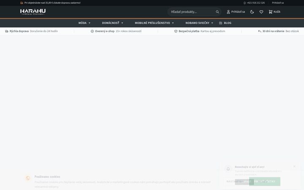
Task: Click the checkmark icon beside Overený e-shop
Action: tap(92, 31)
